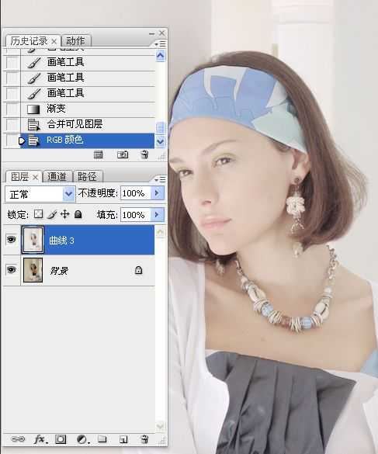378x454 pixels.
Task: Select the 曲线 3 layer thumbnail
Action: point(33,240)
